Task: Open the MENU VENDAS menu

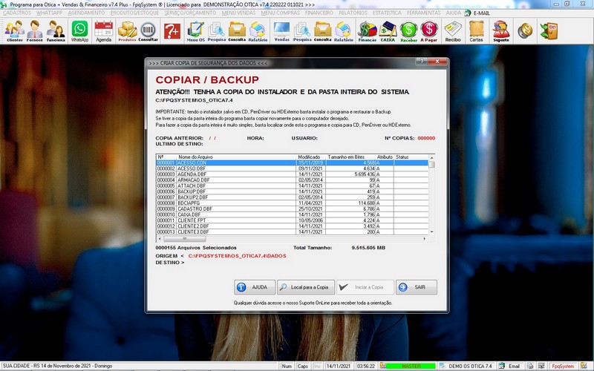Action: [x=238, y=13]
